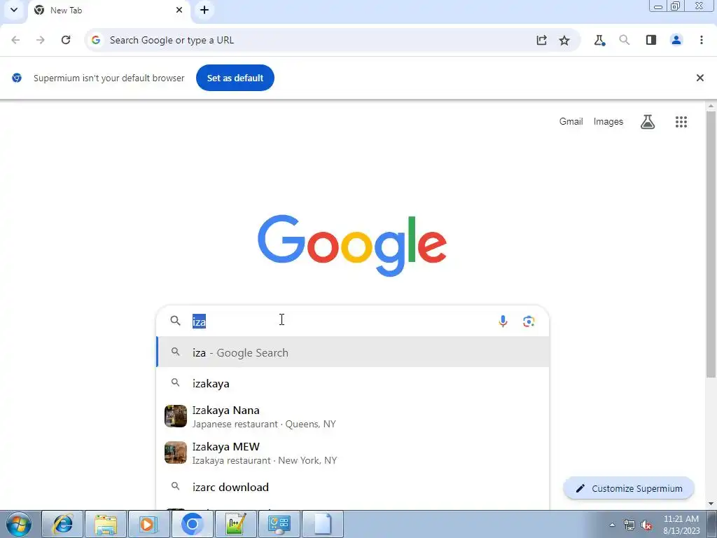Image resolution: width=717 pixels, height=538 pixels.
Task: Open Chrome Labs flask in toolbar
Action: pyautogui.click(x=599, y=40)
